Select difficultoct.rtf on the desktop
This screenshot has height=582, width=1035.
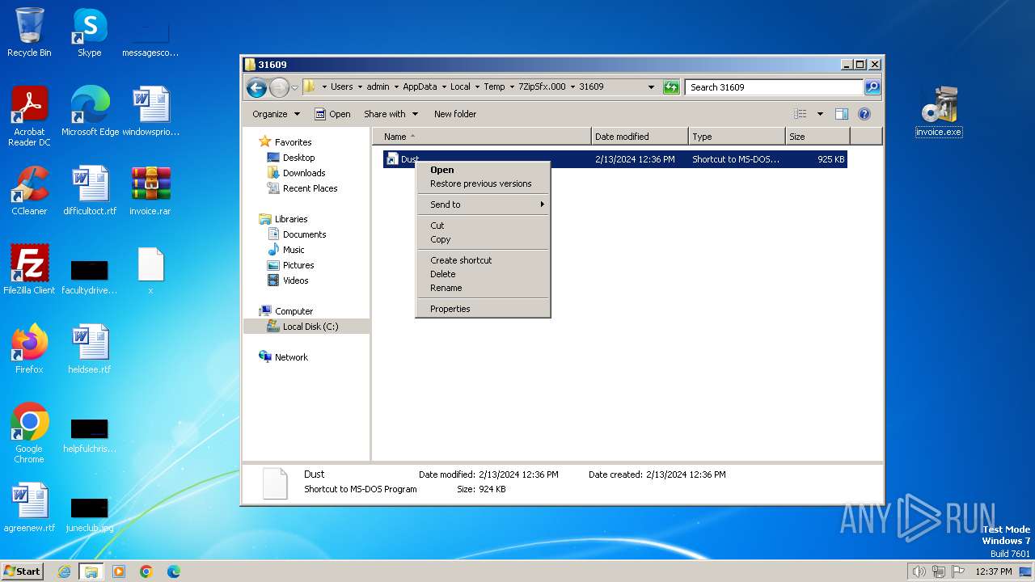pos(90,191)
